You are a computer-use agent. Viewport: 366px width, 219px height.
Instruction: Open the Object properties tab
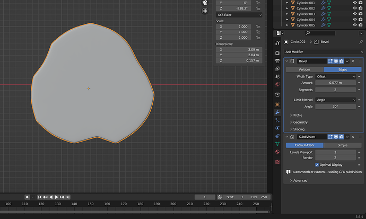pyautogui.click(x=277, y=104)
